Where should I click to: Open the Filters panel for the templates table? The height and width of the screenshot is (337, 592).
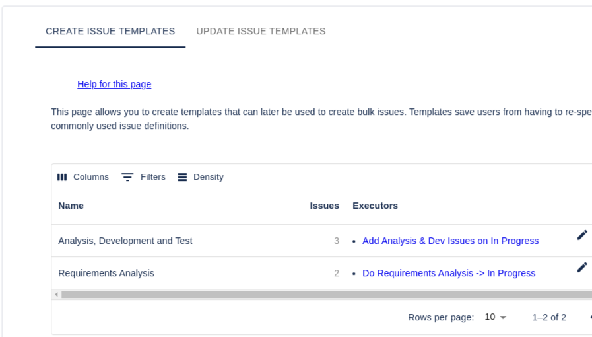tap(144, 177)
